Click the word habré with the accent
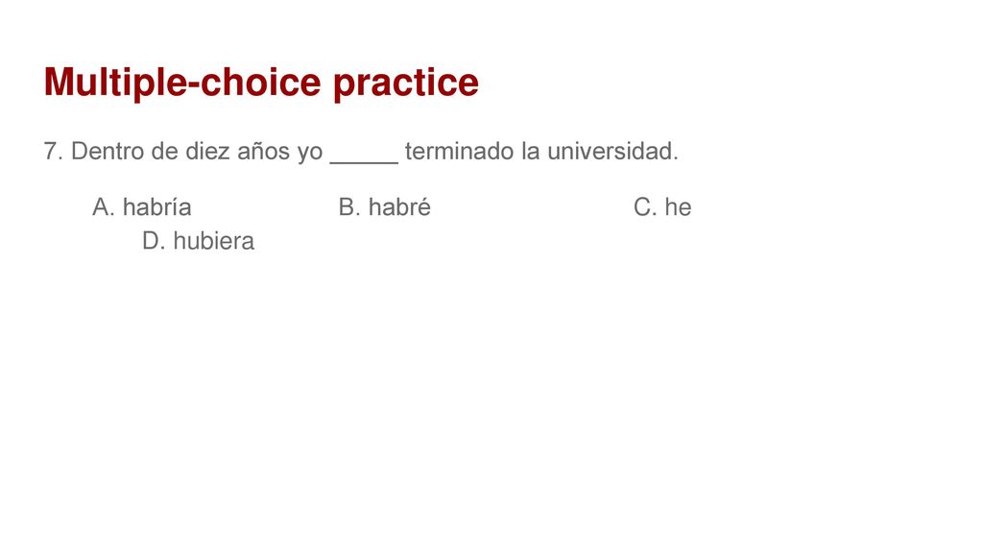 coord(399,207)
